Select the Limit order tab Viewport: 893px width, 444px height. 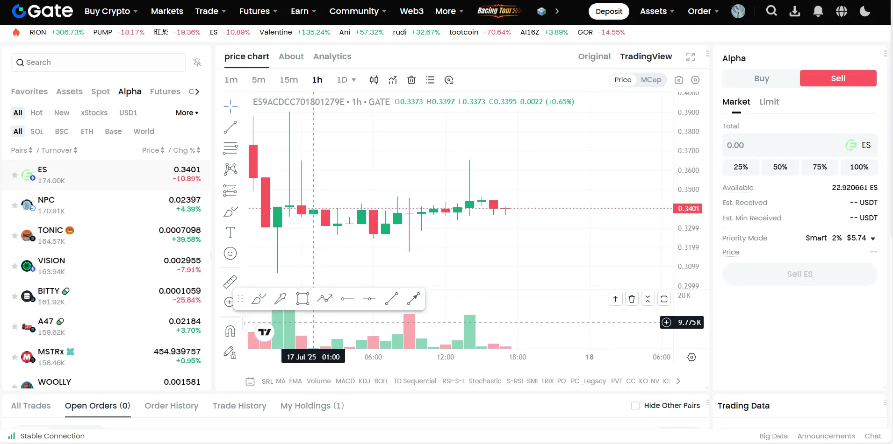[769, 102]
